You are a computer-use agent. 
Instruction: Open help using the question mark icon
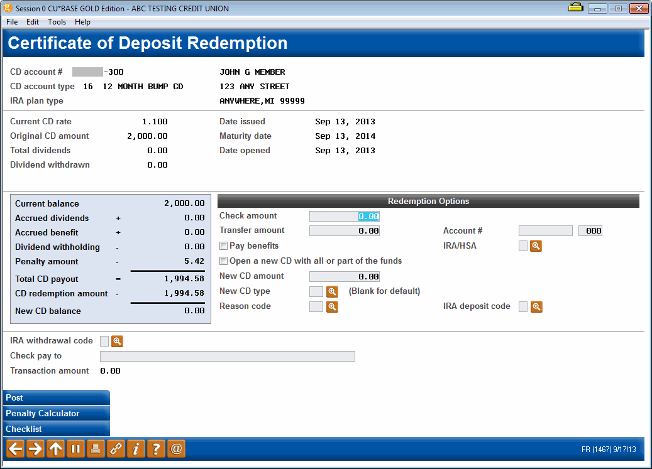[155, 448]
